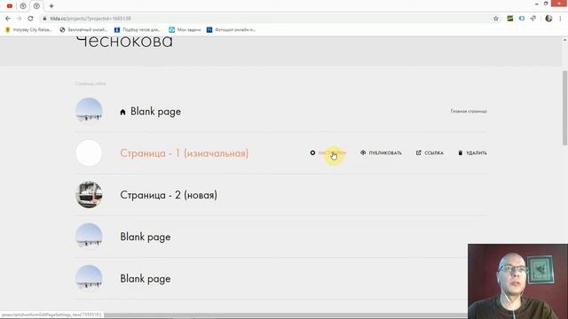
Task: Open a new browser tab
Action: tap(51, 6)
